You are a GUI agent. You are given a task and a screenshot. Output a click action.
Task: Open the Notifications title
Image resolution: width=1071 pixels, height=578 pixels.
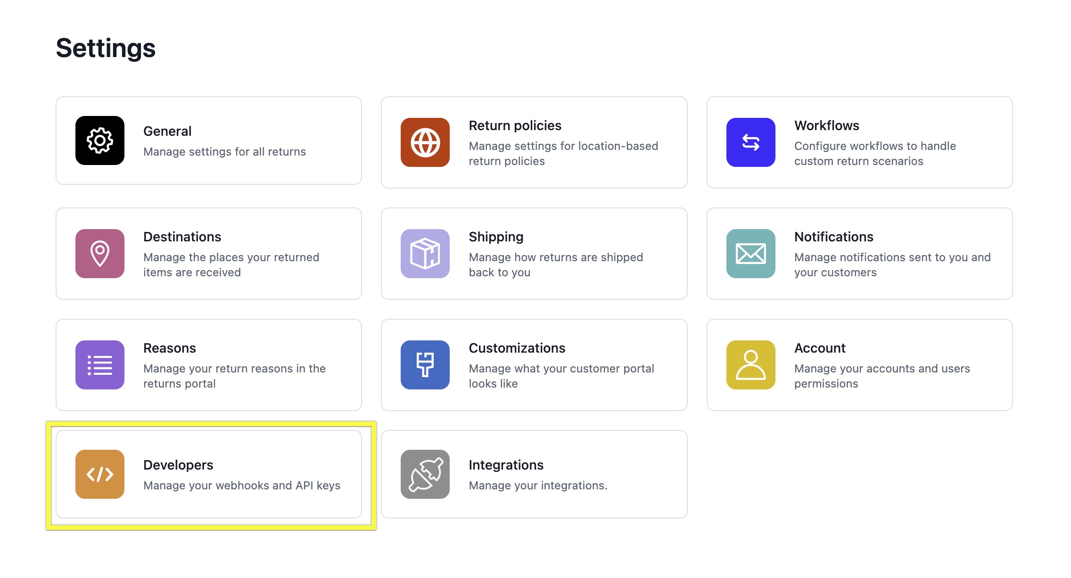coord(834,237)
